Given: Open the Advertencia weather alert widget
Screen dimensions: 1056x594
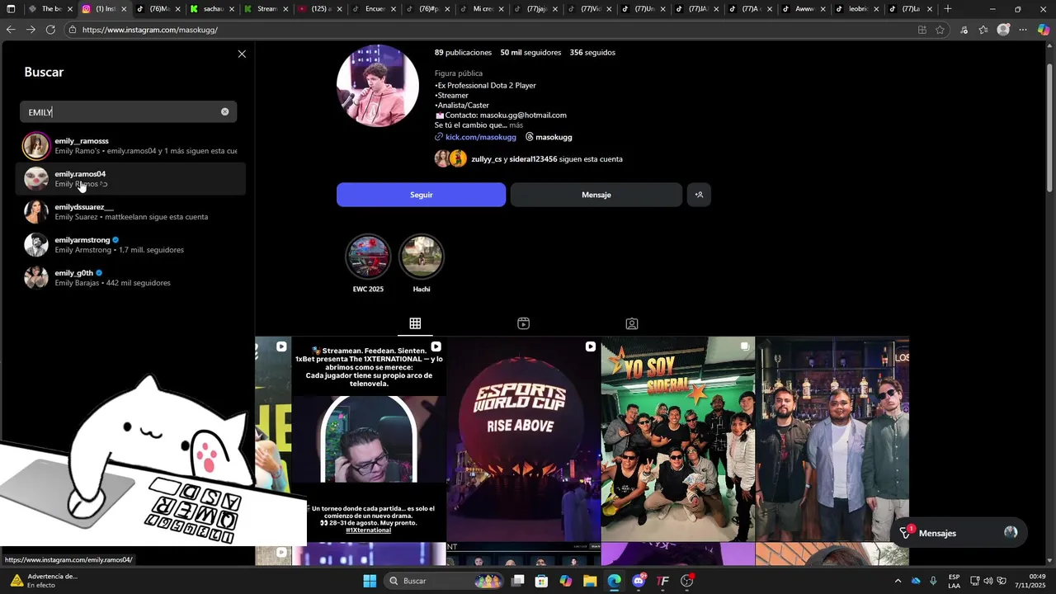Looking at the screenshot, I should tap(43, 581).
